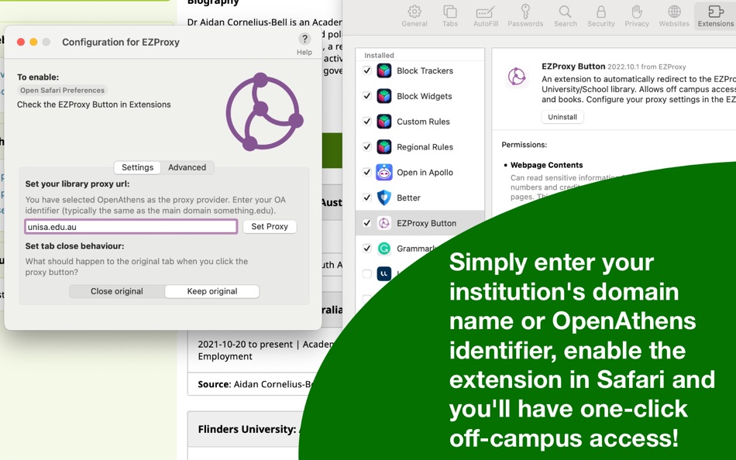Open the Tabs preferences pane
This screenshot has height=460, width=736.
coord(449,16)
